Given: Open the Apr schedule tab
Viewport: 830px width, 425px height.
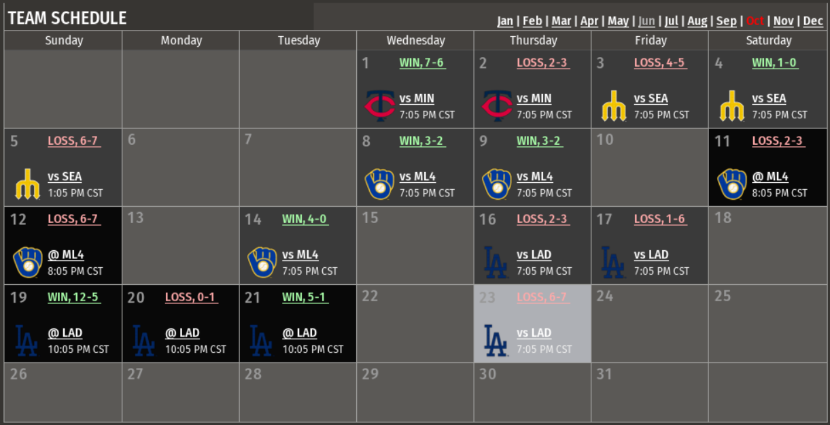Looking at the screenshot, I should (589, 21).
